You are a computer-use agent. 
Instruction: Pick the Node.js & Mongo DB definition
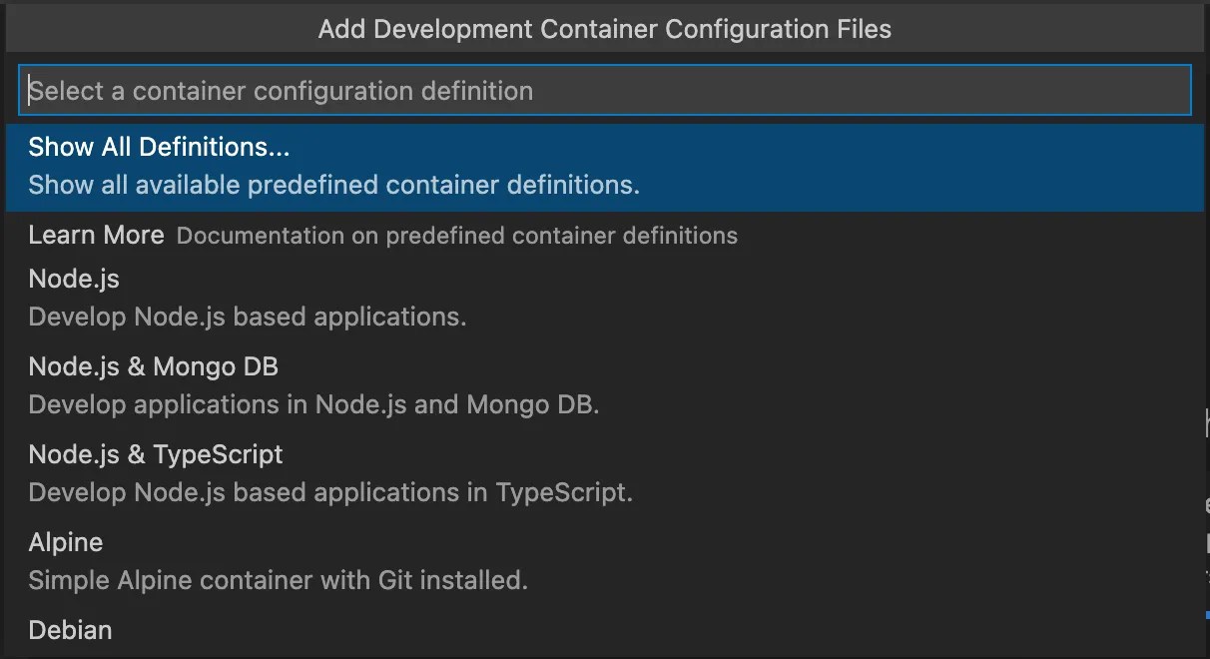point(605,386)
